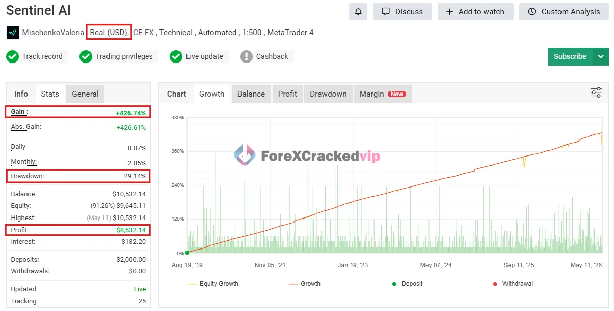
Task: Toggle the Growth legend series
Action: [305, 284]
